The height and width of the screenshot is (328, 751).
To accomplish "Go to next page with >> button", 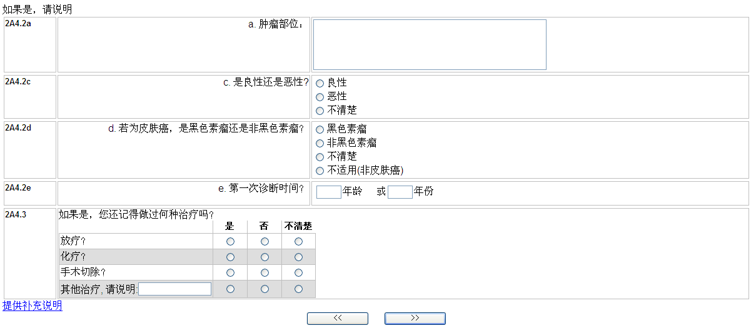I will point(415,319).
